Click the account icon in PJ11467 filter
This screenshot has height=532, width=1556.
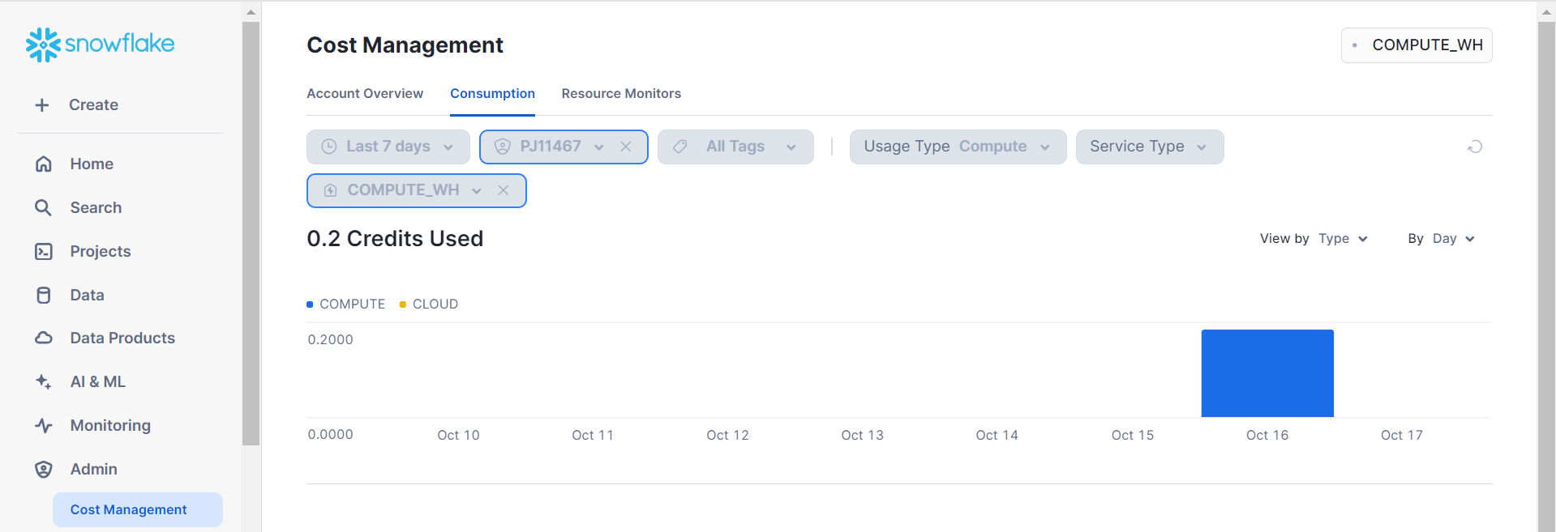click(503, 147)
